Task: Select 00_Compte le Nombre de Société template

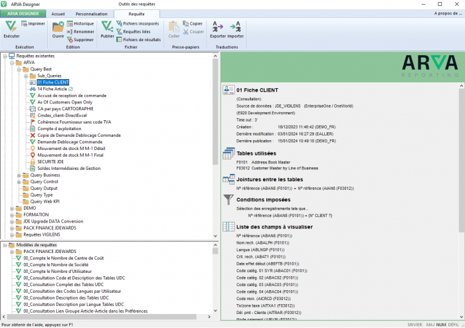Action: click(56, 265)
